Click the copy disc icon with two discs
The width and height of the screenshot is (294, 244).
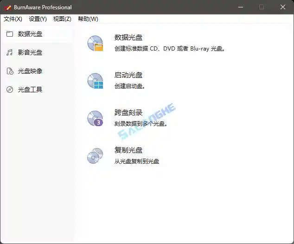95,156
